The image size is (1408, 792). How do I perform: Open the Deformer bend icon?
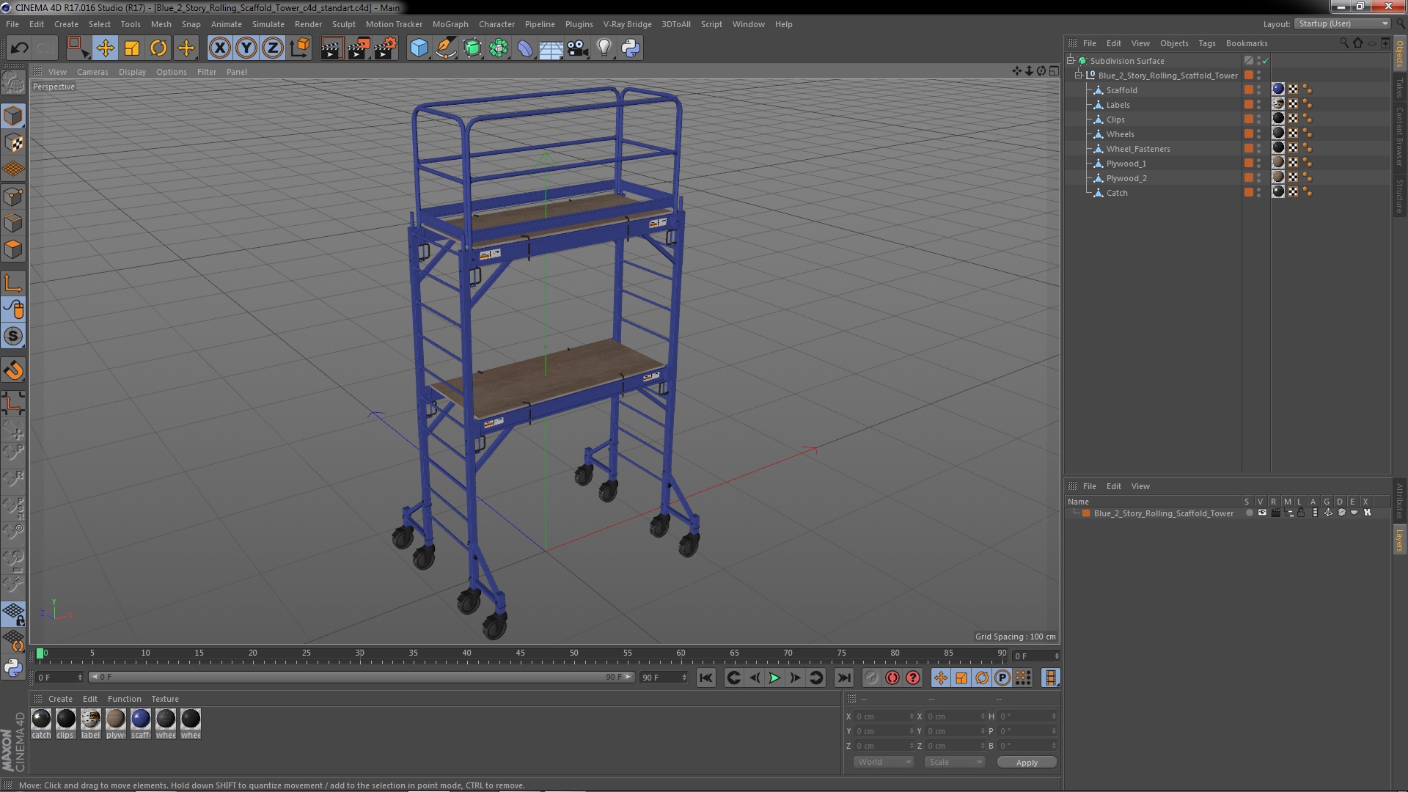pos(525,48)
